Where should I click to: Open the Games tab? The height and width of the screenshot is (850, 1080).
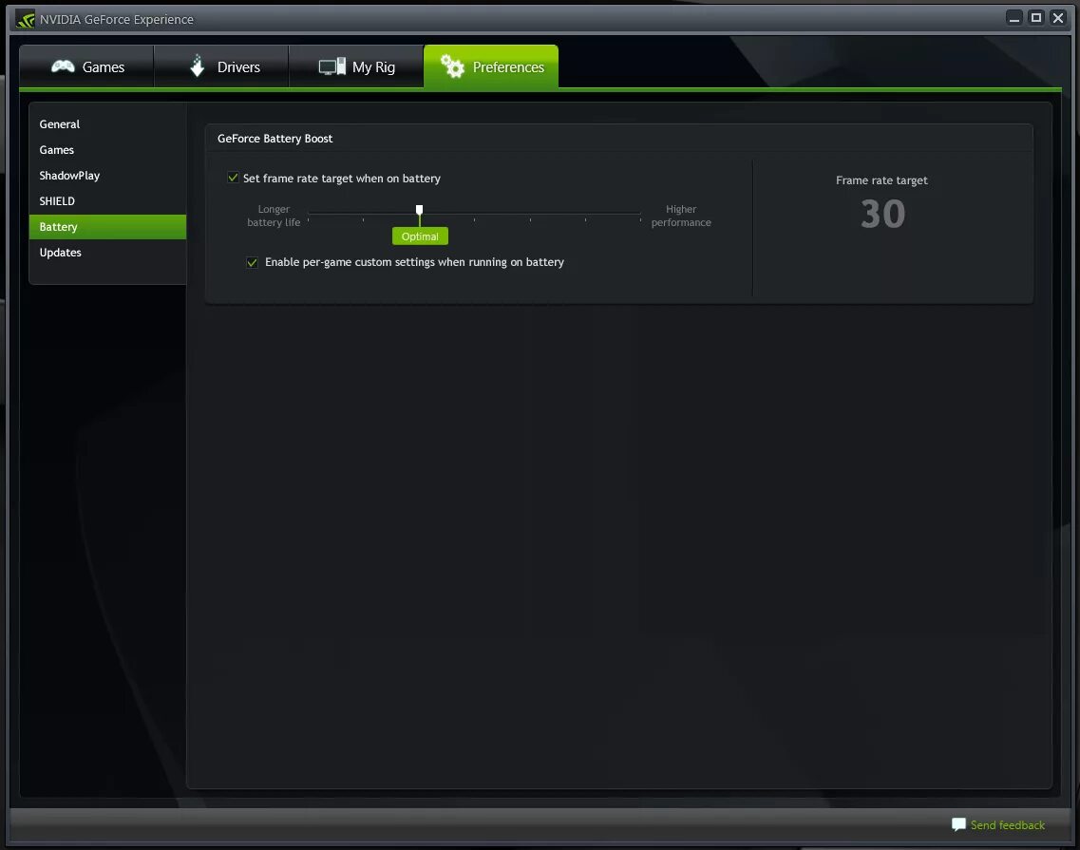click(86, 66)
